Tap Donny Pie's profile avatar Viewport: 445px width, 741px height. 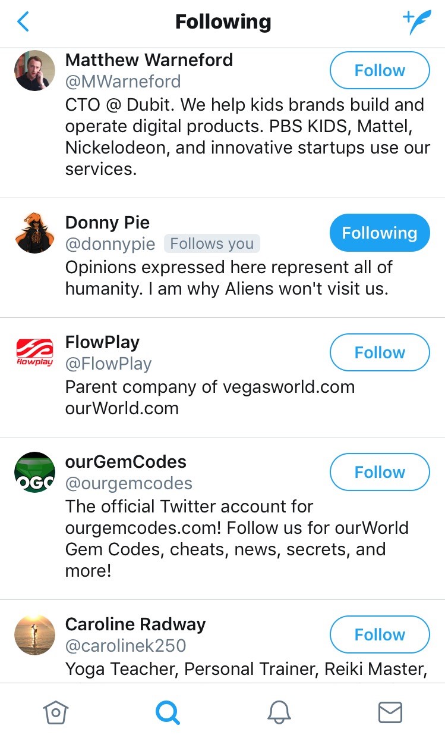pos(34,233)
